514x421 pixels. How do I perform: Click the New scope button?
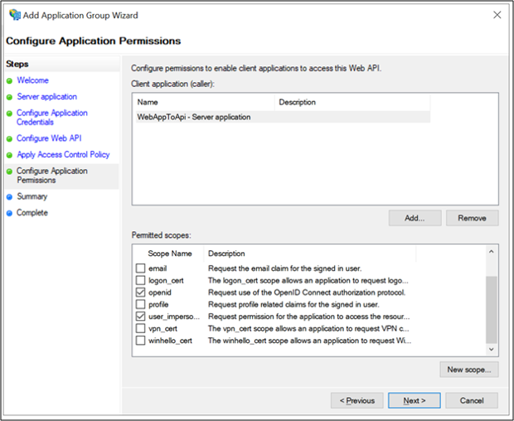click(469, 370)
